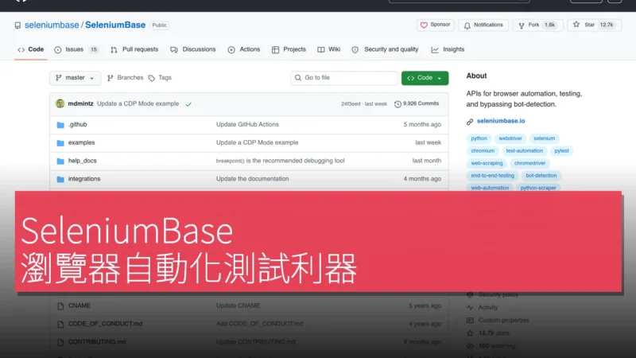Image resolution: width=636 pixels, height=358 pixels.
Task: Click the .github folder icon
Action: (x=60, y=125)
